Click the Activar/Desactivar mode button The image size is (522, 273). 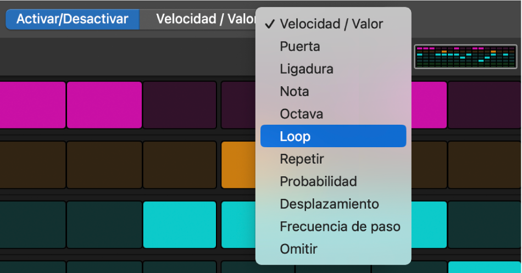coord(72,19)
